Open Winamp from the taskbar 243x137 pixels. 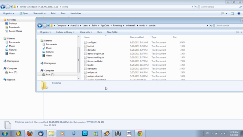coord(107,133)
